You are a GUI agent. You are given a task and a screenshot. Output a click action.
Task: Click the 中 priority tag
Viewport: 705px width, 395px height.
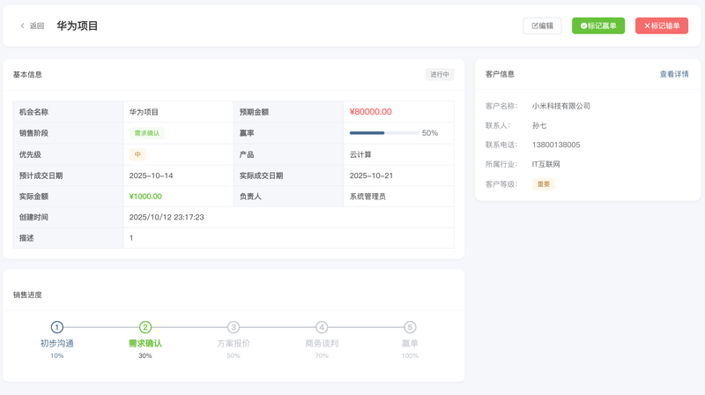pyautogui.click(x=137, y=154)
